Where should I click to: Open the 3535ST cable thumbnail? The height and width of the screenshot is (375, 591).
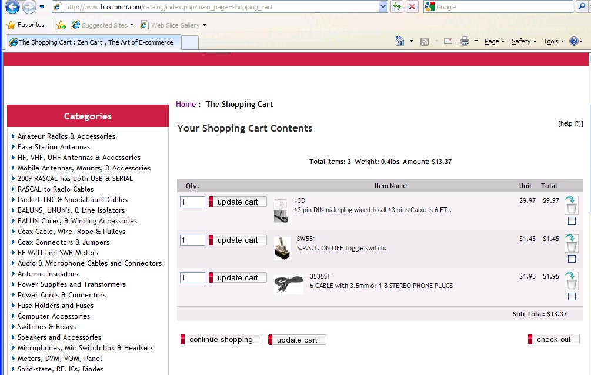tap(289, 284)
